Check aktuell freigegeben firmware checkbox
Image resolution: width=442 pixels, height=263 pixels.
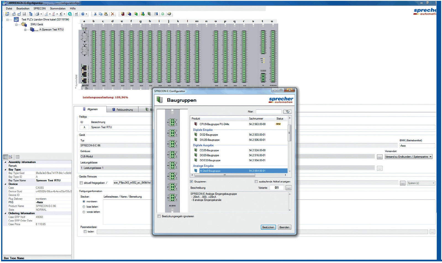(81, 183)
